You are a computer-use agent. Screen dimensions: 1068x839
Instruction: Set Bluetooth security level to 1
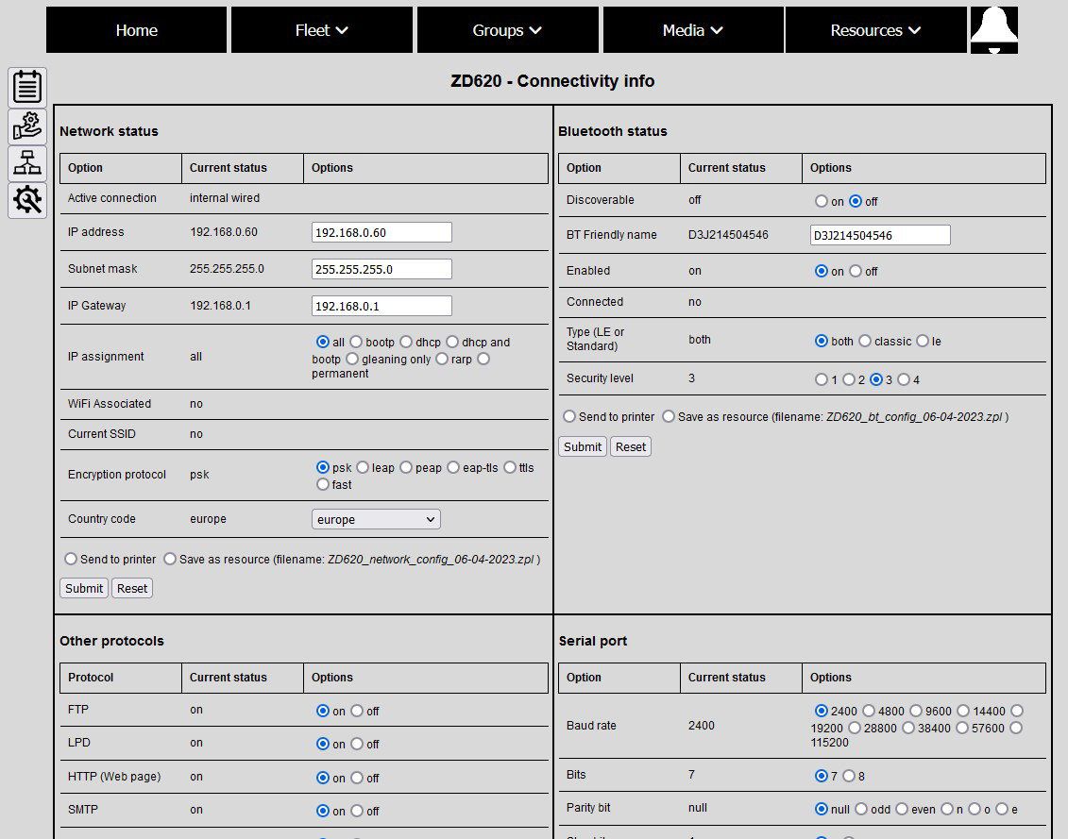tap(822, 379)
